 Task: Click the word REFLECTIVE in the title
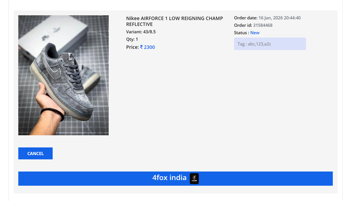pyautogui.click(x=139, y=24)
